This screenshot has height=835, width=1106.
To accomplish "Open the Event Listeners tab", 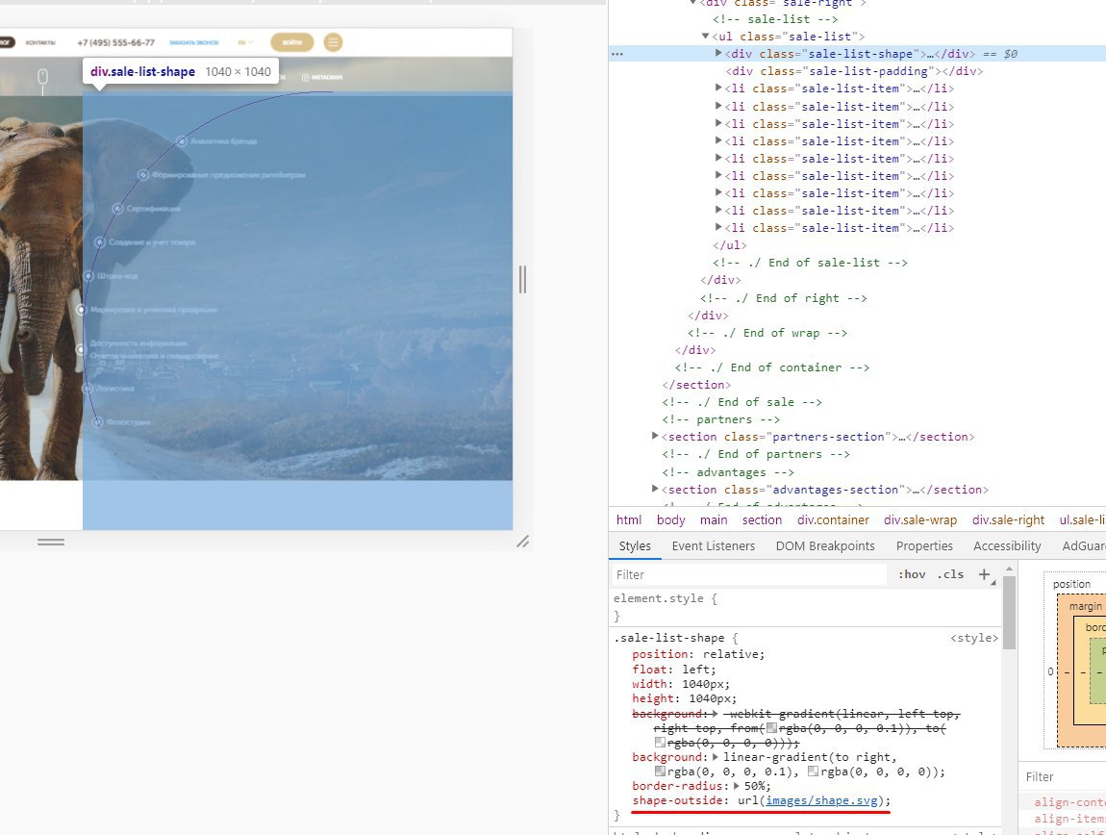I will coord(713,545).
